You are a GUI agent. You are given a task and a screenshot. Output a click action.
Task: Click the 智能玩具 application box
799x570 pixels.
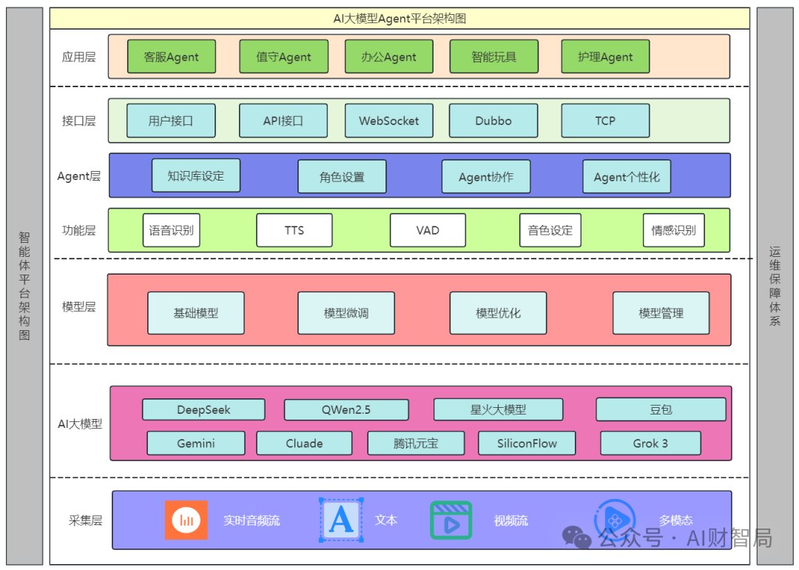pyautogui.click(x=493, y=56)
